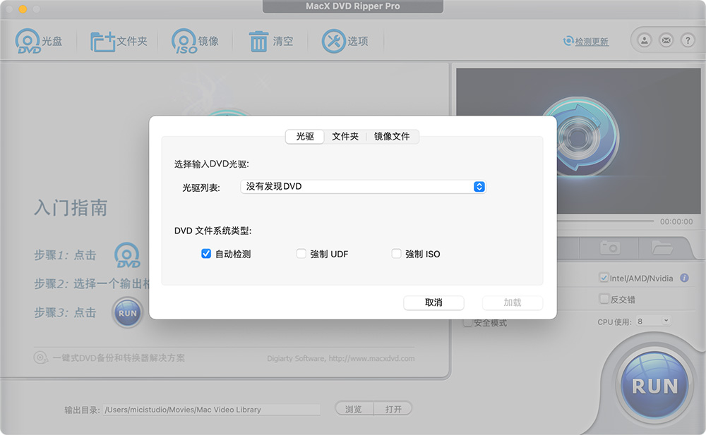
Task: Click the user account icon
Action: click(x=645, y=40)
